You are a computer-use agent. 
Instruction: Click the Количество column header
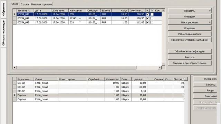113,79
